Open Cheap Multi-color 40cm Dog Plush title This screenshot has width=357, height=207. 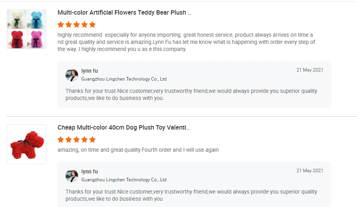point(123,128)
